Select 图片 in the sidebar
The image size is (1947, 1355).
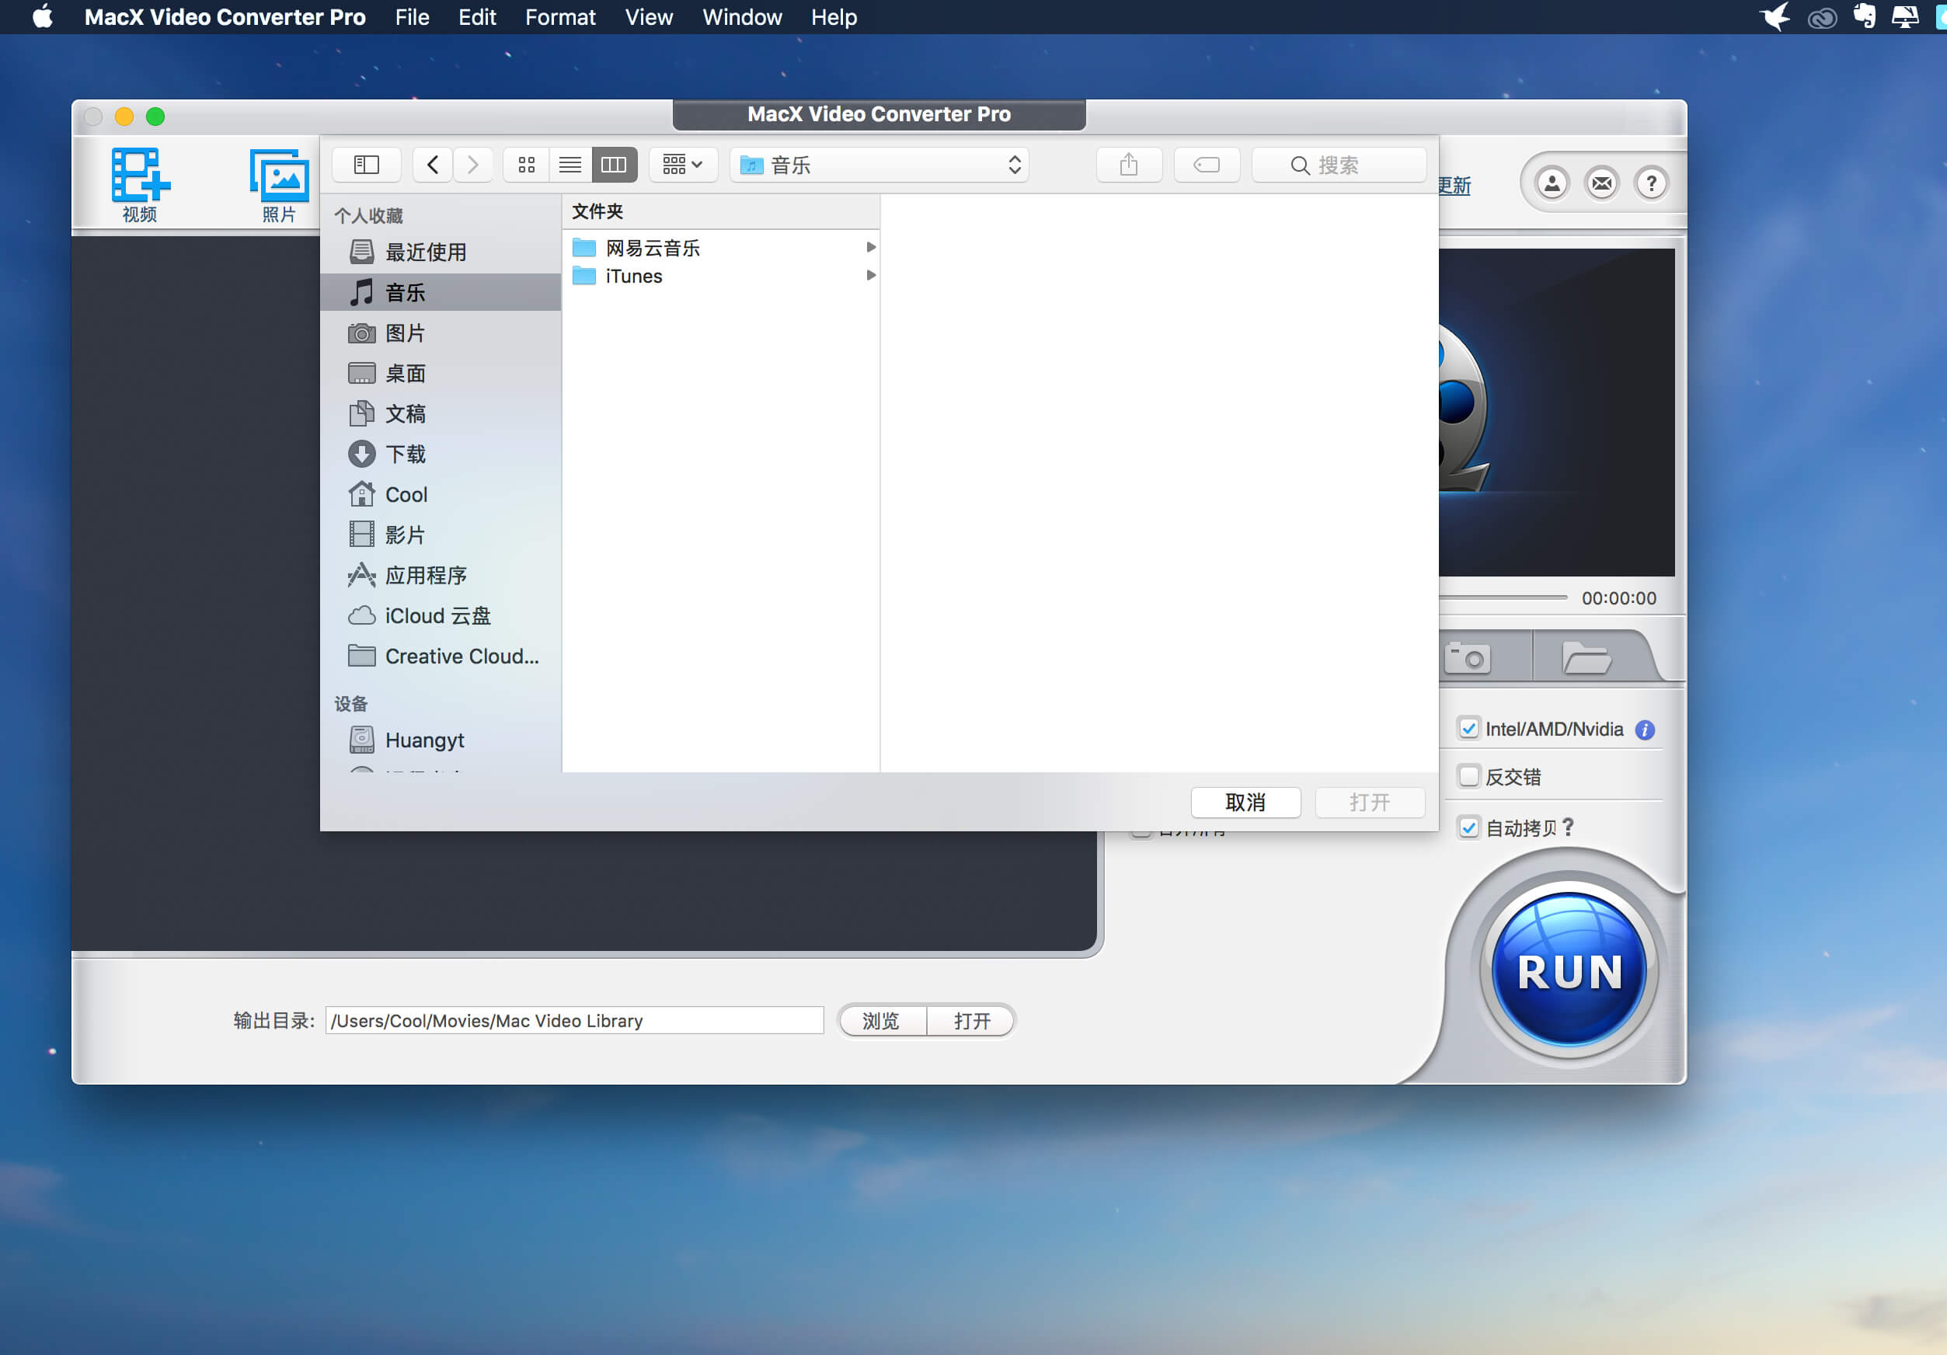point(441,333)
